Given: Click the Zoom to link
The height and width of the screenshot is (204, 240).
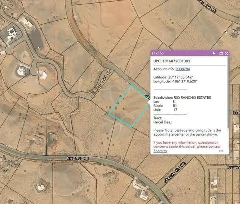Looking at the screenshot, I should pyautogui.click(x=160, y=151).
